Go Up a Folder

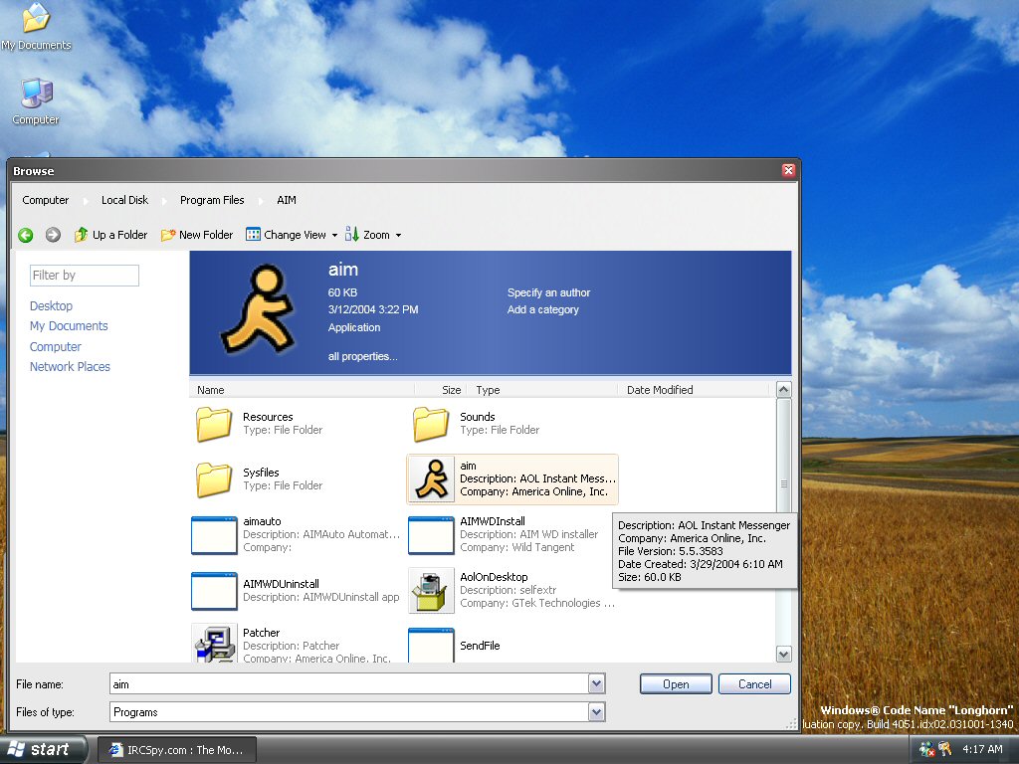point(110,235)
